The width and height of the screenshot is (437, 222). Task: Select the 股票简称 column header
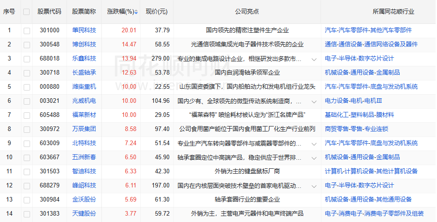[x=84, y=12]
